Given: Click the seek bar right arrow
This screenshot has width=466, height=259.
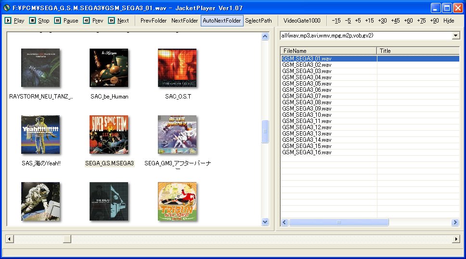Looking at the screenshot, I should (456, 239).
